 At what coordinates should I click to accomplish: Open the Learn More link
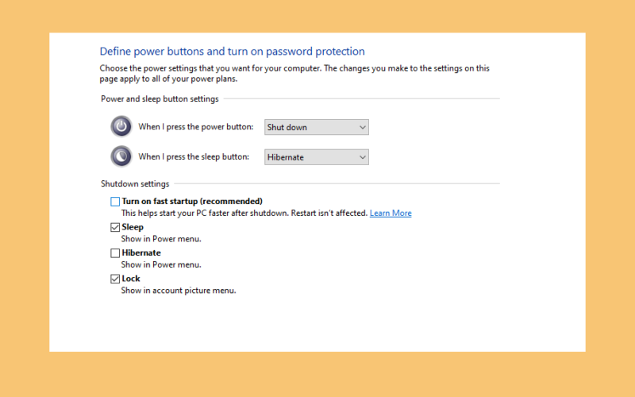click(x=391, y=213)
